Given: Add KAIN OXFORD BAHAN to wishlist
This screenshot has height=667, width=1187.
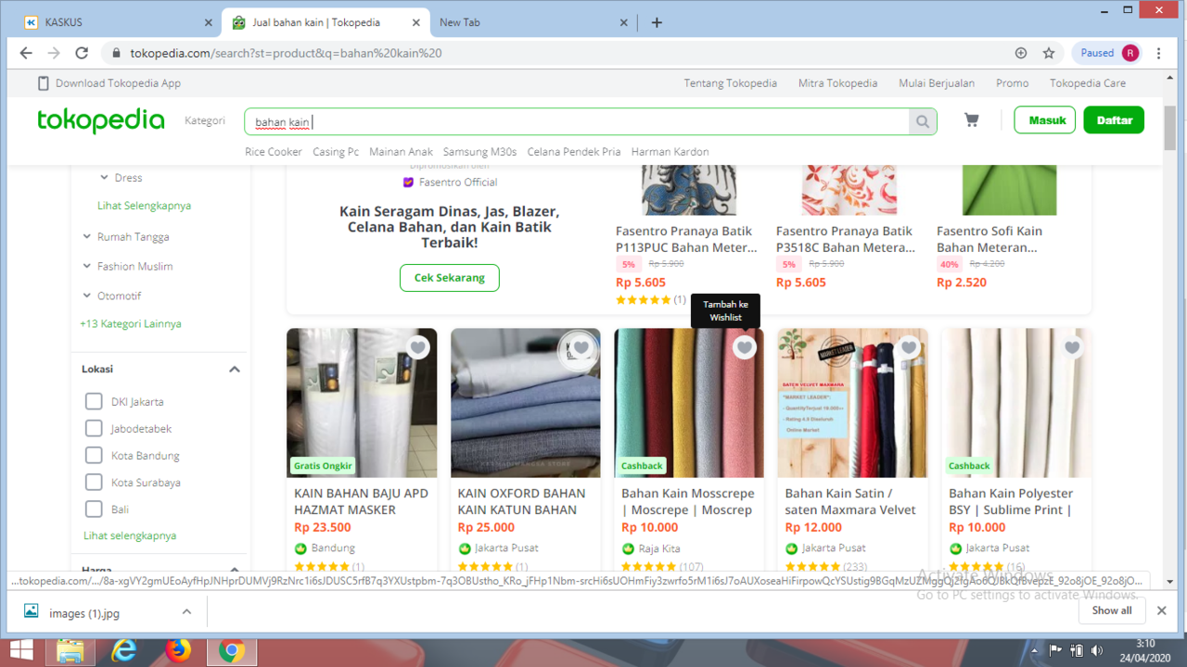Looking at the screenshot, I should pyautogui.click(x=581, y=347).
